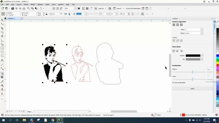
Task: Select linear color blend option
Action: (x=174, y=51)
